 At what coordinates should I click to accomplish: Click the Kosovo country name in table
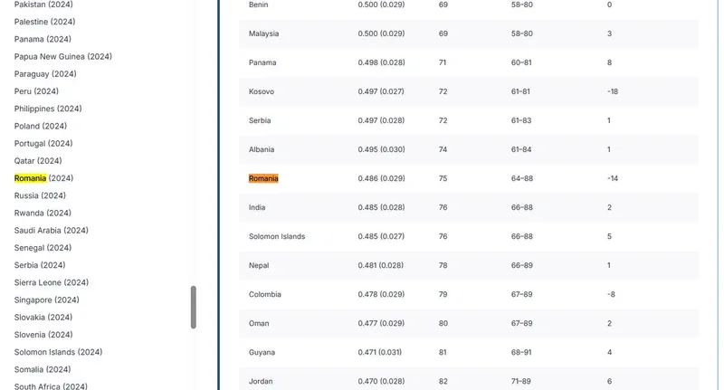pos(262,91)
